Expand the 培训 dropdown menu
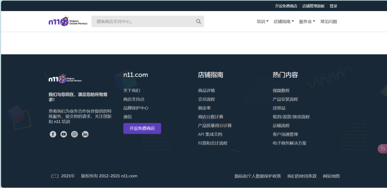 click(262, 21)
